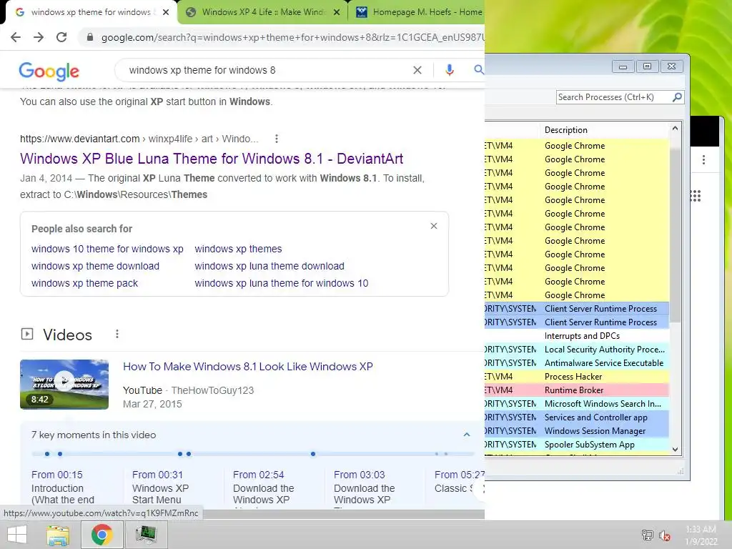Click the address bar URL

(x=292, y=37)
